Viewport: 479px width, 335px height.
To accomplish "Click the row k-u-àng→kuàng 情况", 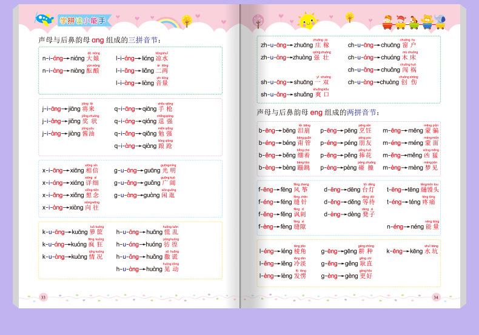I will point(73,256).
